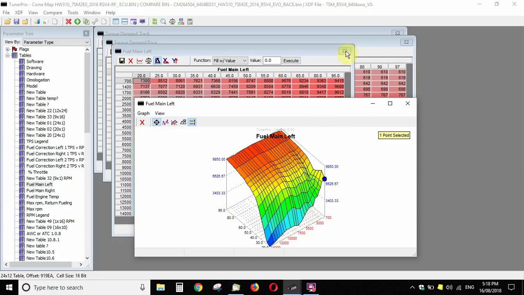Image resolution: width=524 pixels, height=295 pixels.
Task: Click the Parameter Tree horizontal scrollbar right arrow
Action: [x=81, y=264]
